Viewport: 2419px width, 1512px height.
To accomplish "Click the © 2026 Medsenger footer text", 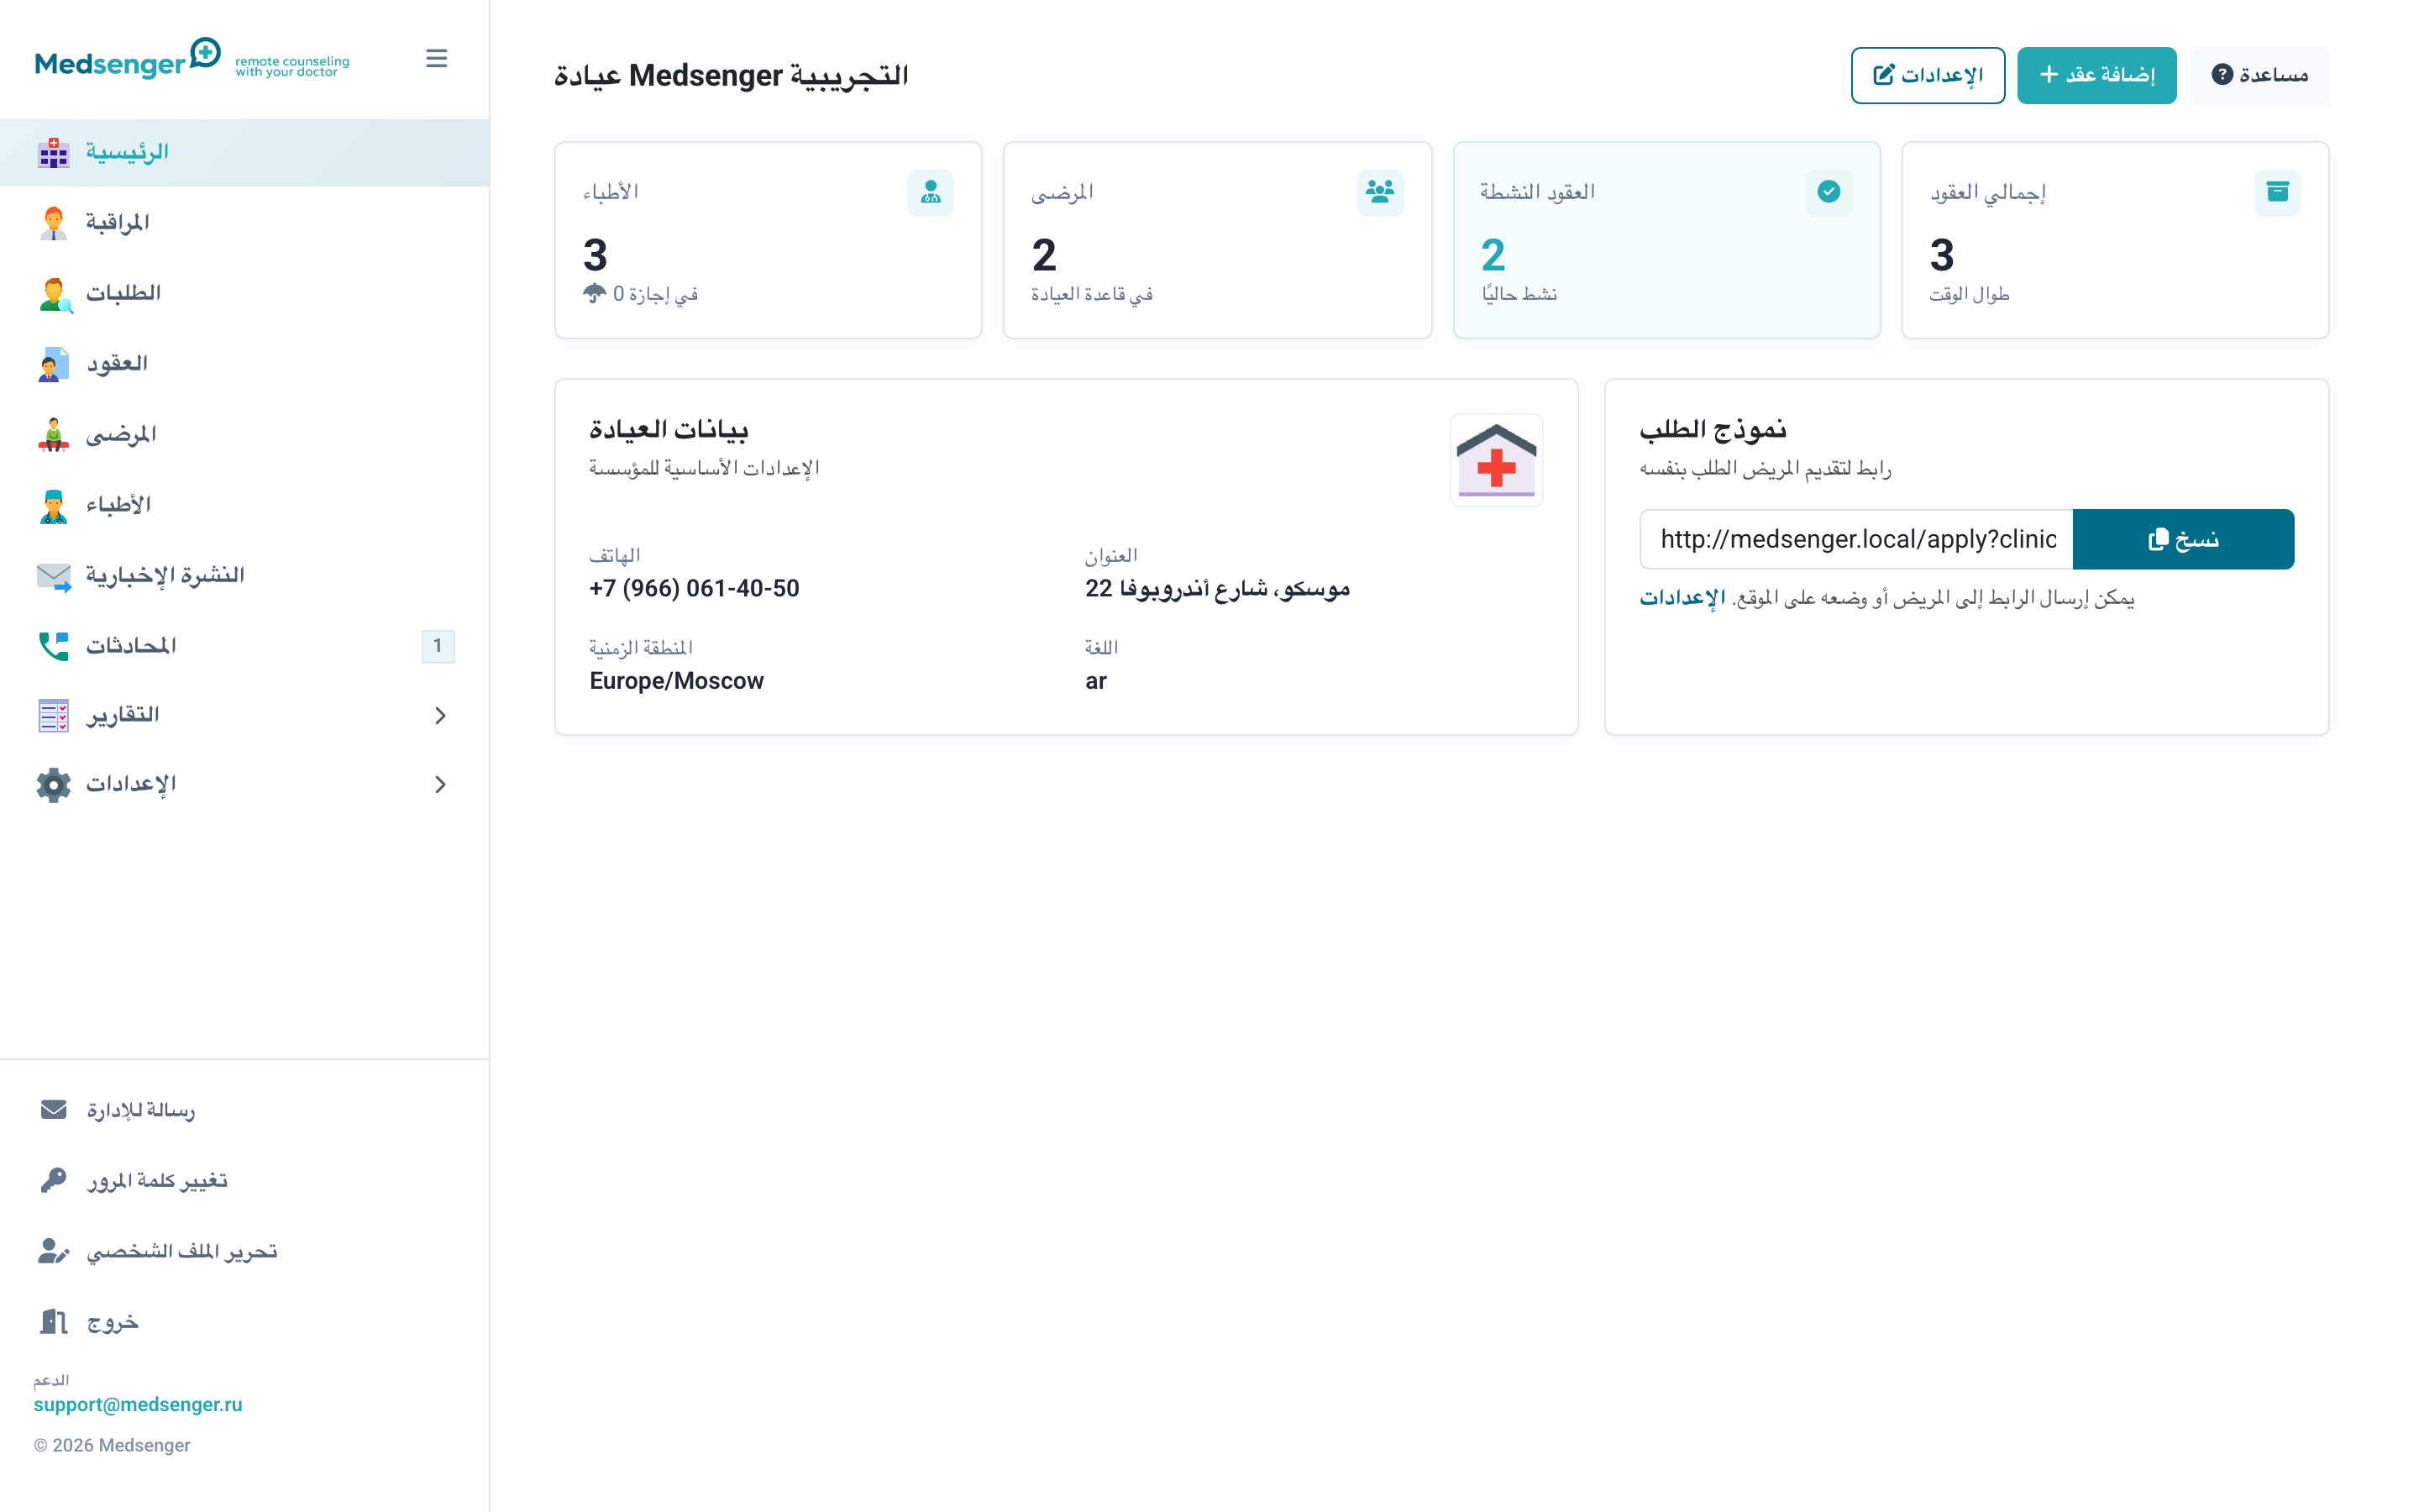I will point(112,1445).
